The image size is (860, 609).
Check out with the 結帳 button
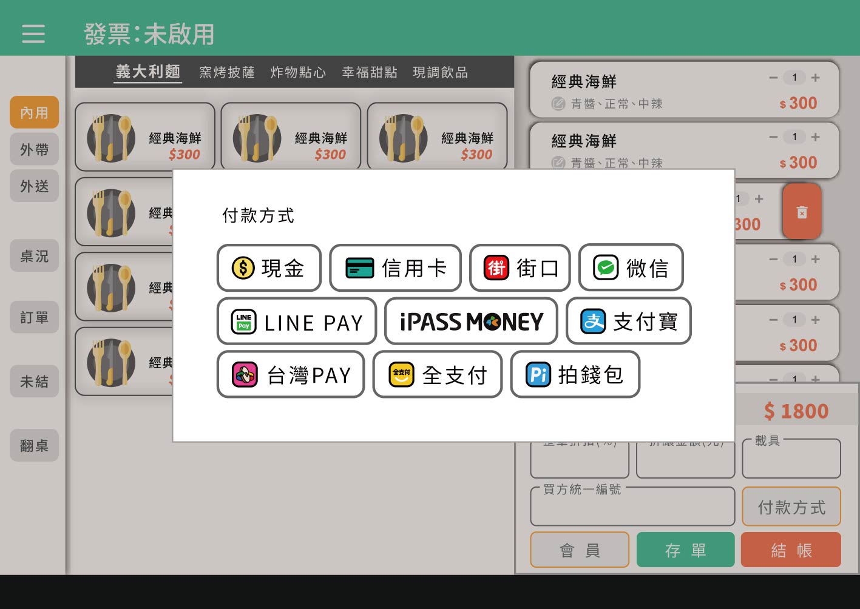[x=791, y=550]
